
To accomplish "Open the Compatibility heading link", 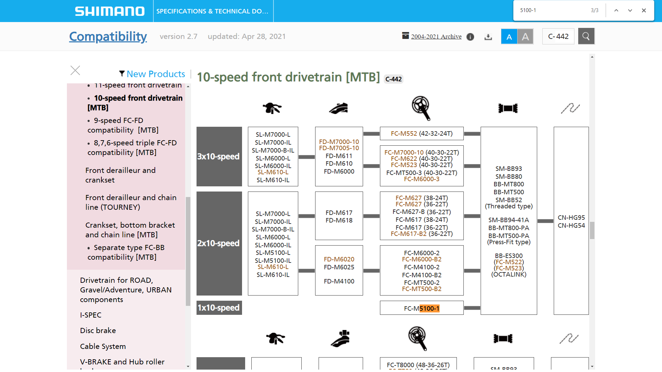I will [x=108, y=37].
